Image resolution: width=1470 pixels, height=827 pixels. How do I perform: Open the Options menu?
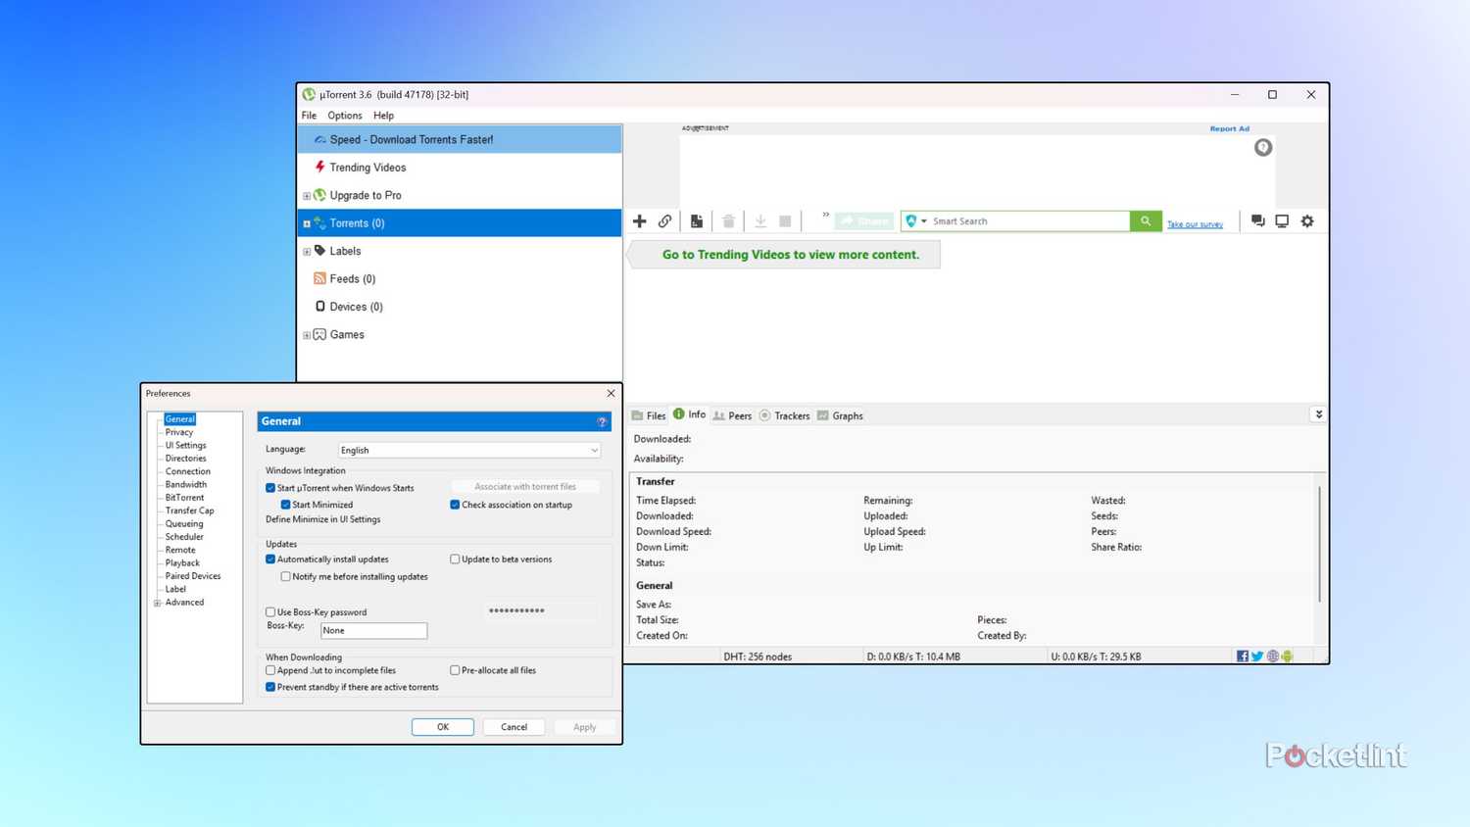344,116
